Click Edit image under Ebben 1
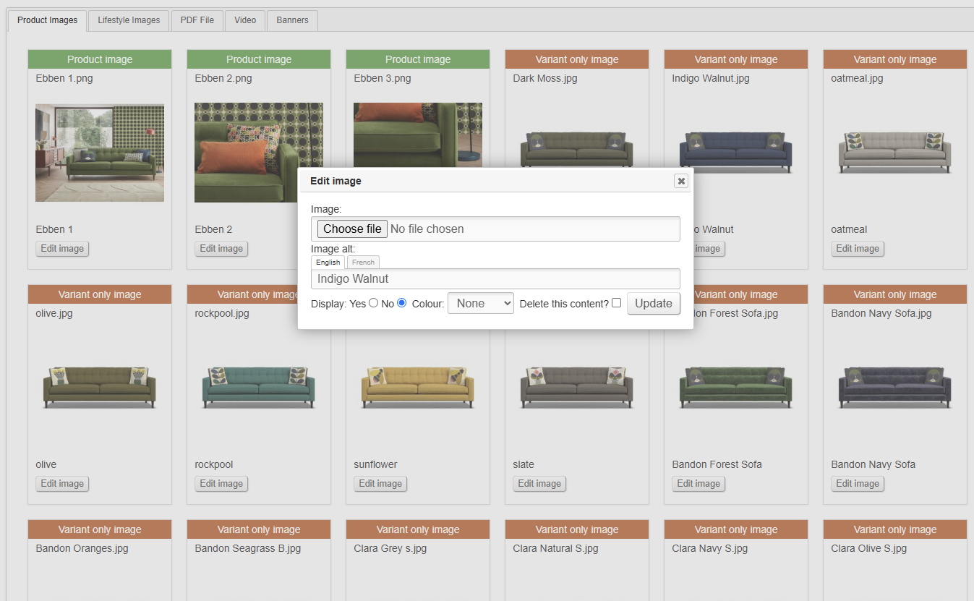 (62, 249)
